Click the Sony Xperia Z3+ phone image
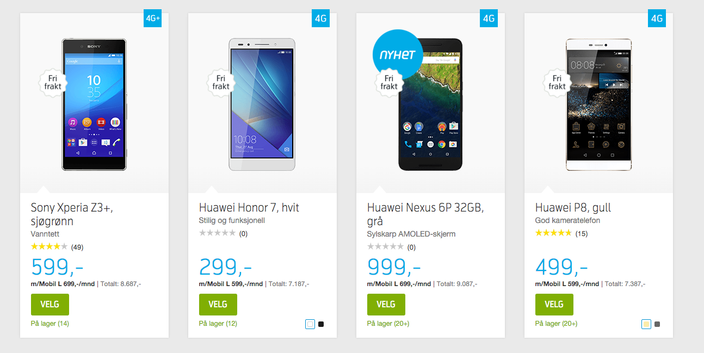The image size is (704, 353). [x=94, y=104]
